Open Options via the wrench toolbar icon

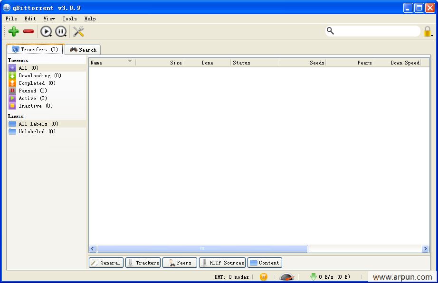tap(78, 31)
